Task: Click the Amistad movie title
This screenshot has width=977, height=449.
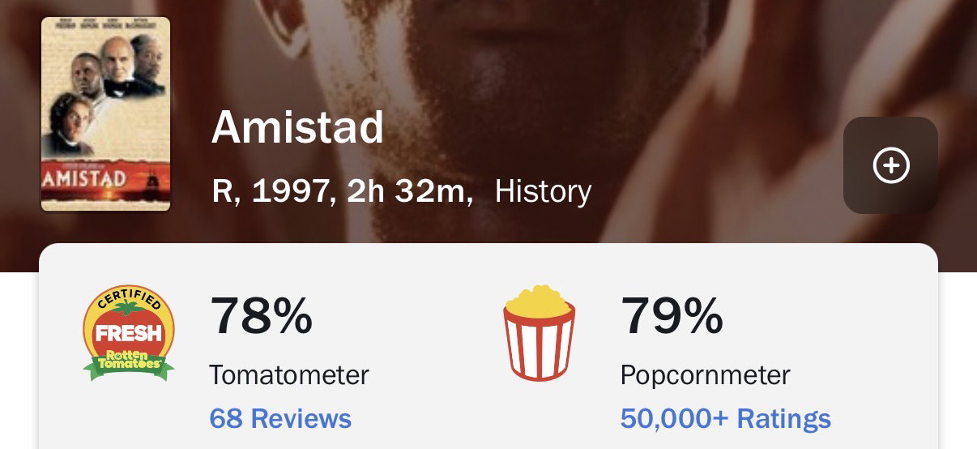Action: pyautogui.click(x=297, y=129)
